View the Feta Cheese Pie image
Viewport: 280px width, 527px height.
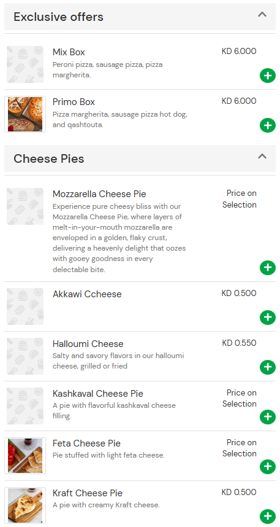click(25, 456)
